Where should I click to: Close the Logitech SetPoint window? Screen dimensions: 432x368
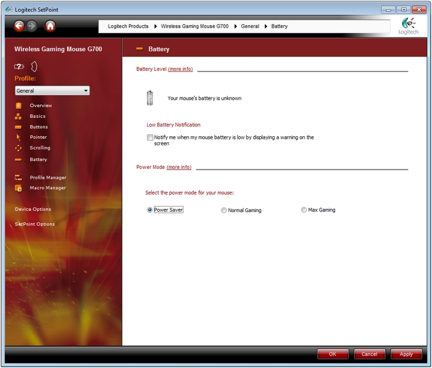tap(419, 10)
